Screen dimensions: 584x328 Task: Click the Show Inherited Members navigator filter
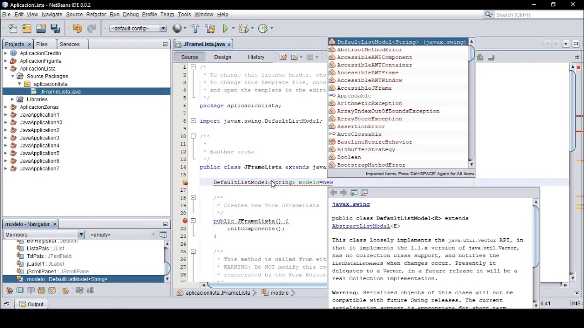click(9, 291)
